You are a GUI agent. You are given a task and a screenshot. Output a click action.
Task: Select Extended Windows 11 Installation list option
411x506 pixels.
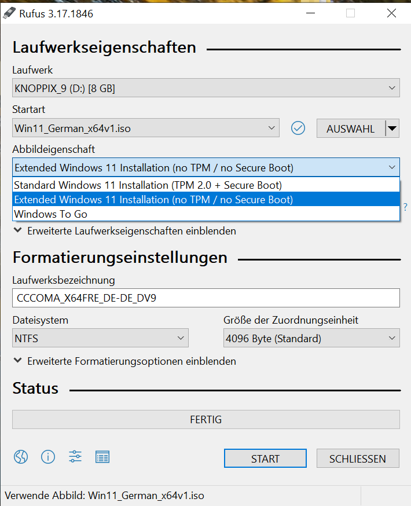pyautogui.click(x=206, y=199)
